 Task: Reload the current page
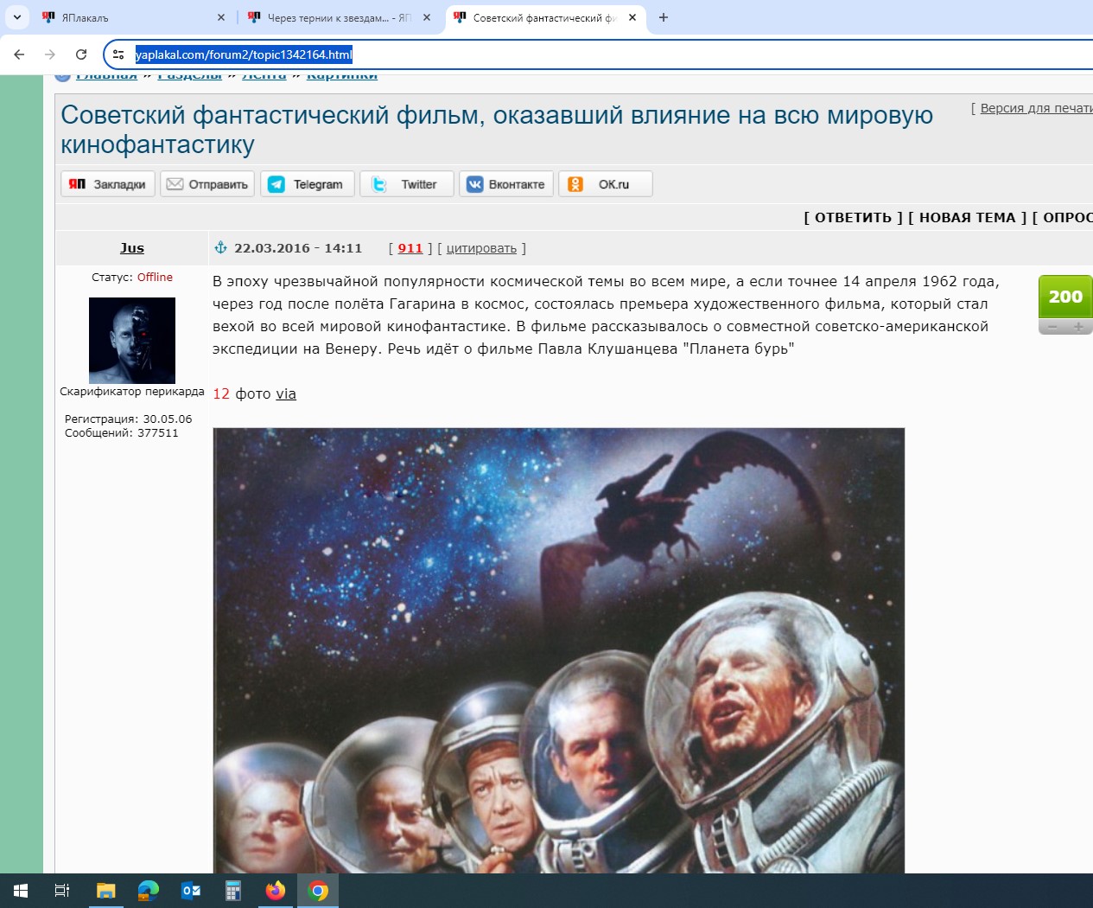81,54
